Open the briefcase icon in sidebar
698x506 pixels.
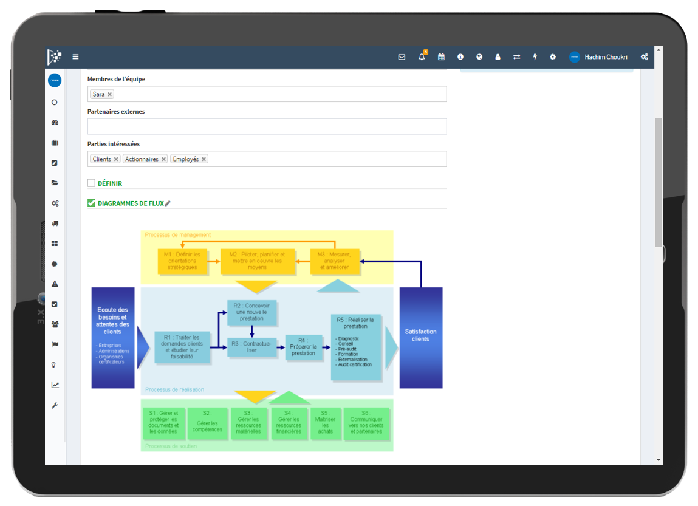pos(55,143)
